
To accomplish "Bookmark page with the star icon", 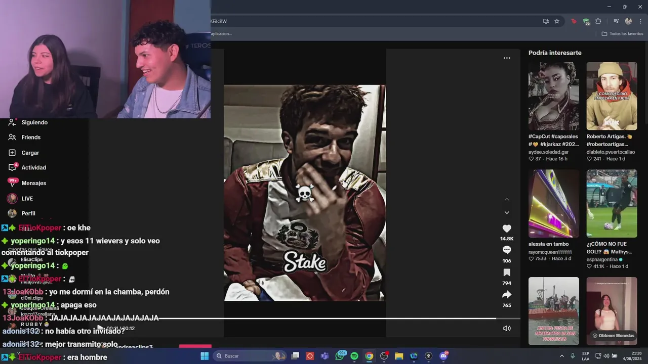I will coord(557,21).
